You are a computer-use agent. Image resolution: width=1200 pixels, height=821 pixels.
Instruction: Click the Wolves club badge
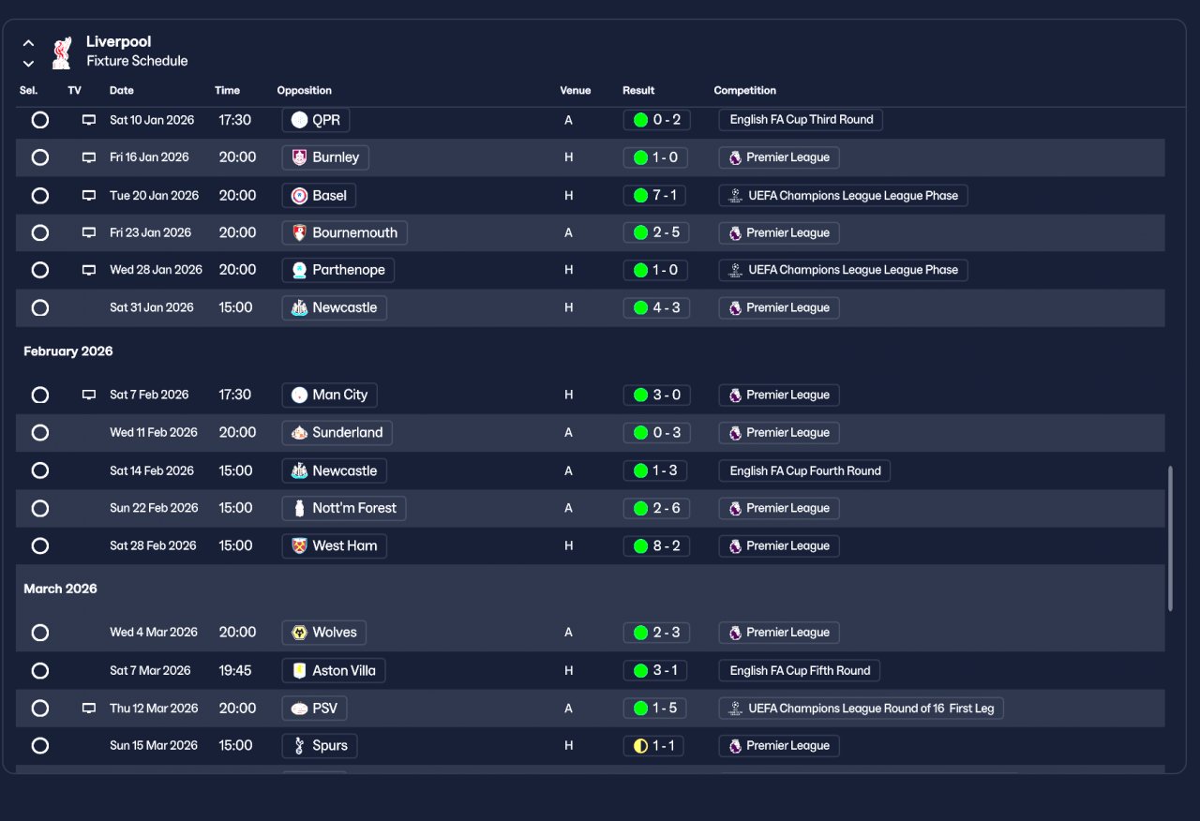pos(299,633)
